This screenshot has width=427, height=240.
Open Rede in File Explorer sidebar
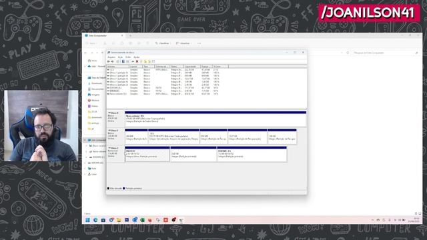[x=93, y=169]
